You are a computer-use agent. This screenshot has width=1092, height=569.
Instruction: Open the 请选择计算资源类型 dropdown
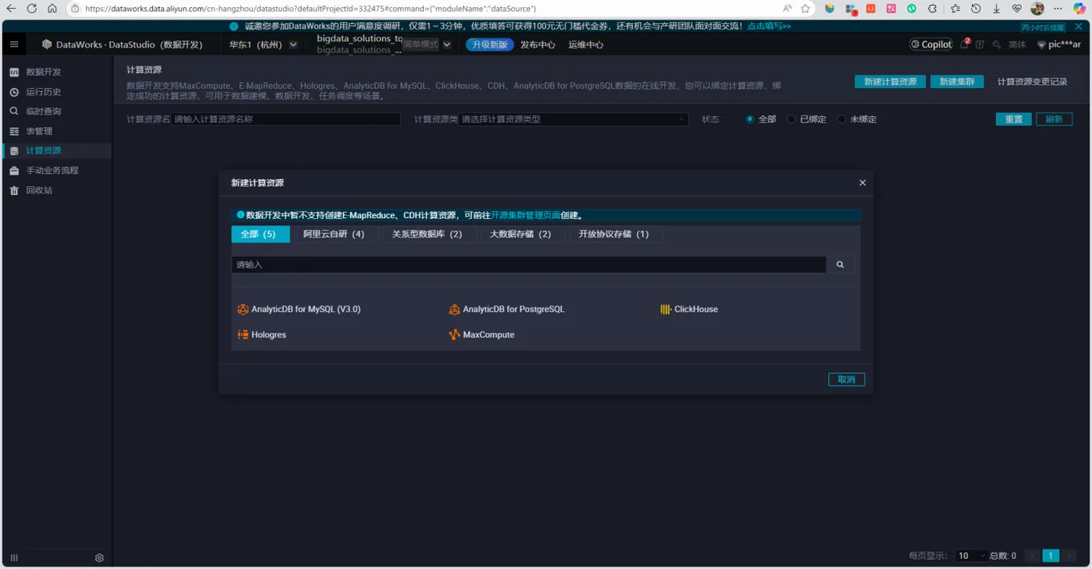point(573,119)
